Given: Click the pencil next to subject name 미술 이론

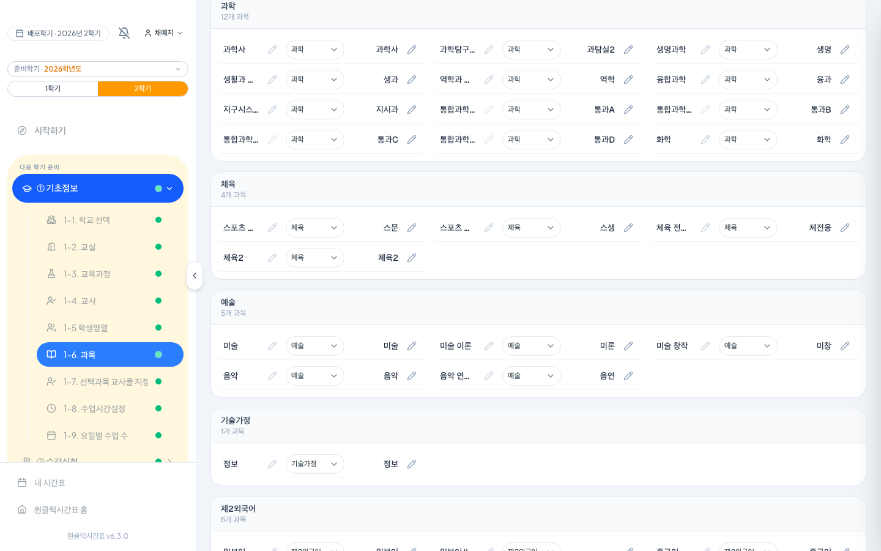Looking at the screenshot, I should [x=489, y=346].
